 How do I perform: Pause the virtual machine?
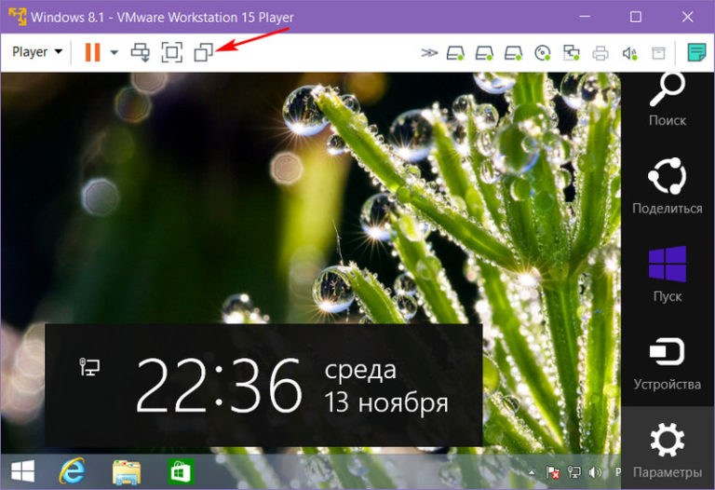click(92, 52)
